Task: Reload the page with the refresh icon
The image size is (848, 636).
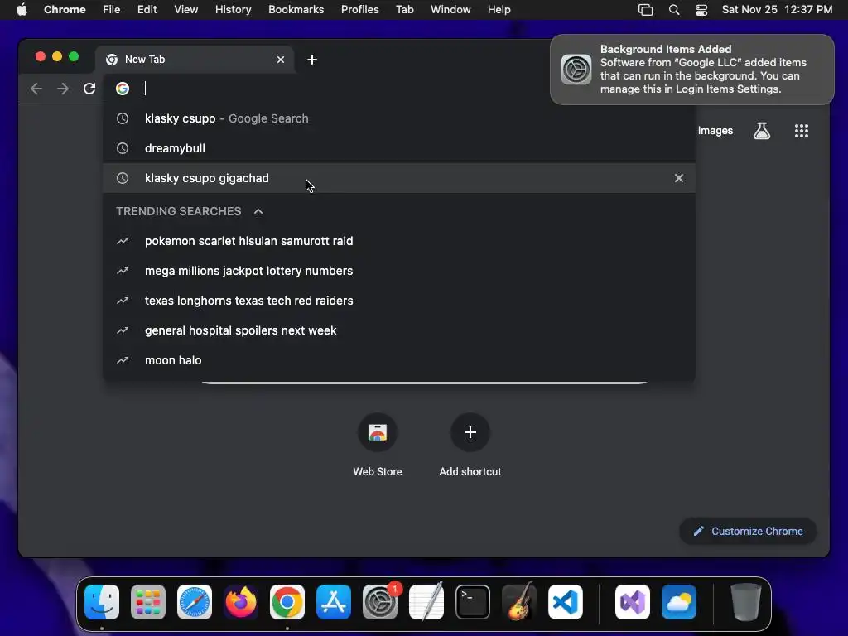Action: pos(89,89)
